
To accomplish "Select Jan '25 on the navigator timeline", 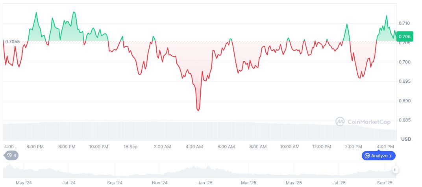I will [x=205, y=183].
